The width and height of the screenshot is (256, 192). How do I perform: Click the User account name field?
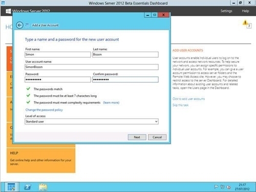point(92,67)
